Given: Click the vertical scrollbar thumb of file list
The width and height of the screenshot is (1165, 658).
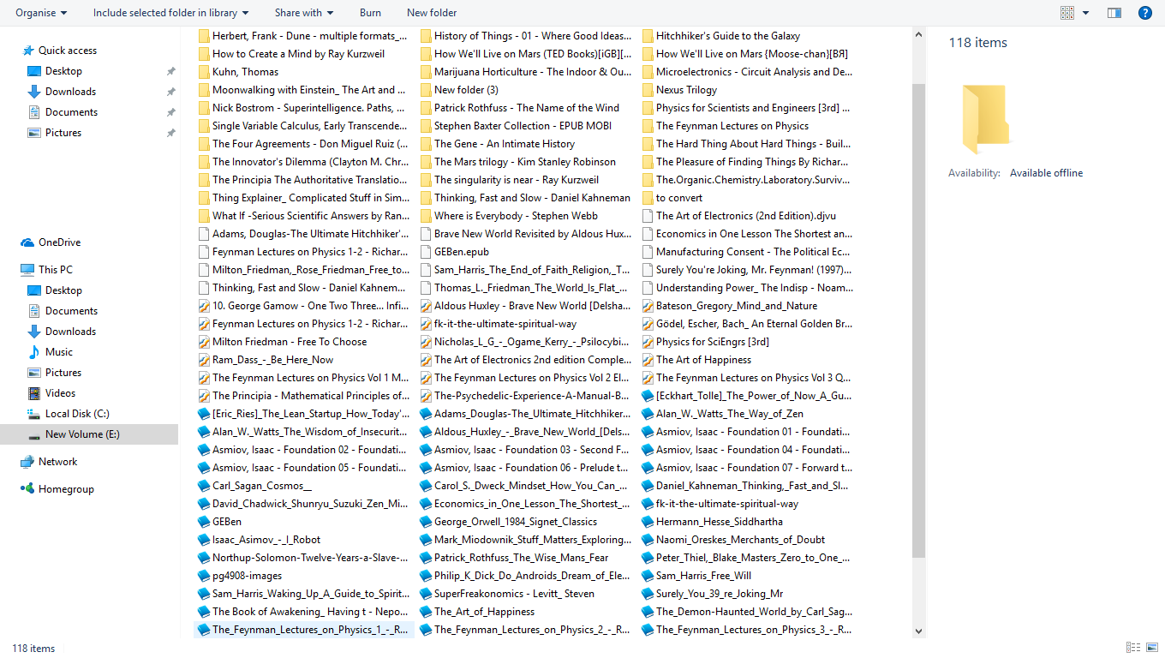Looking at the screenshot, I should (x=919, y=320).
